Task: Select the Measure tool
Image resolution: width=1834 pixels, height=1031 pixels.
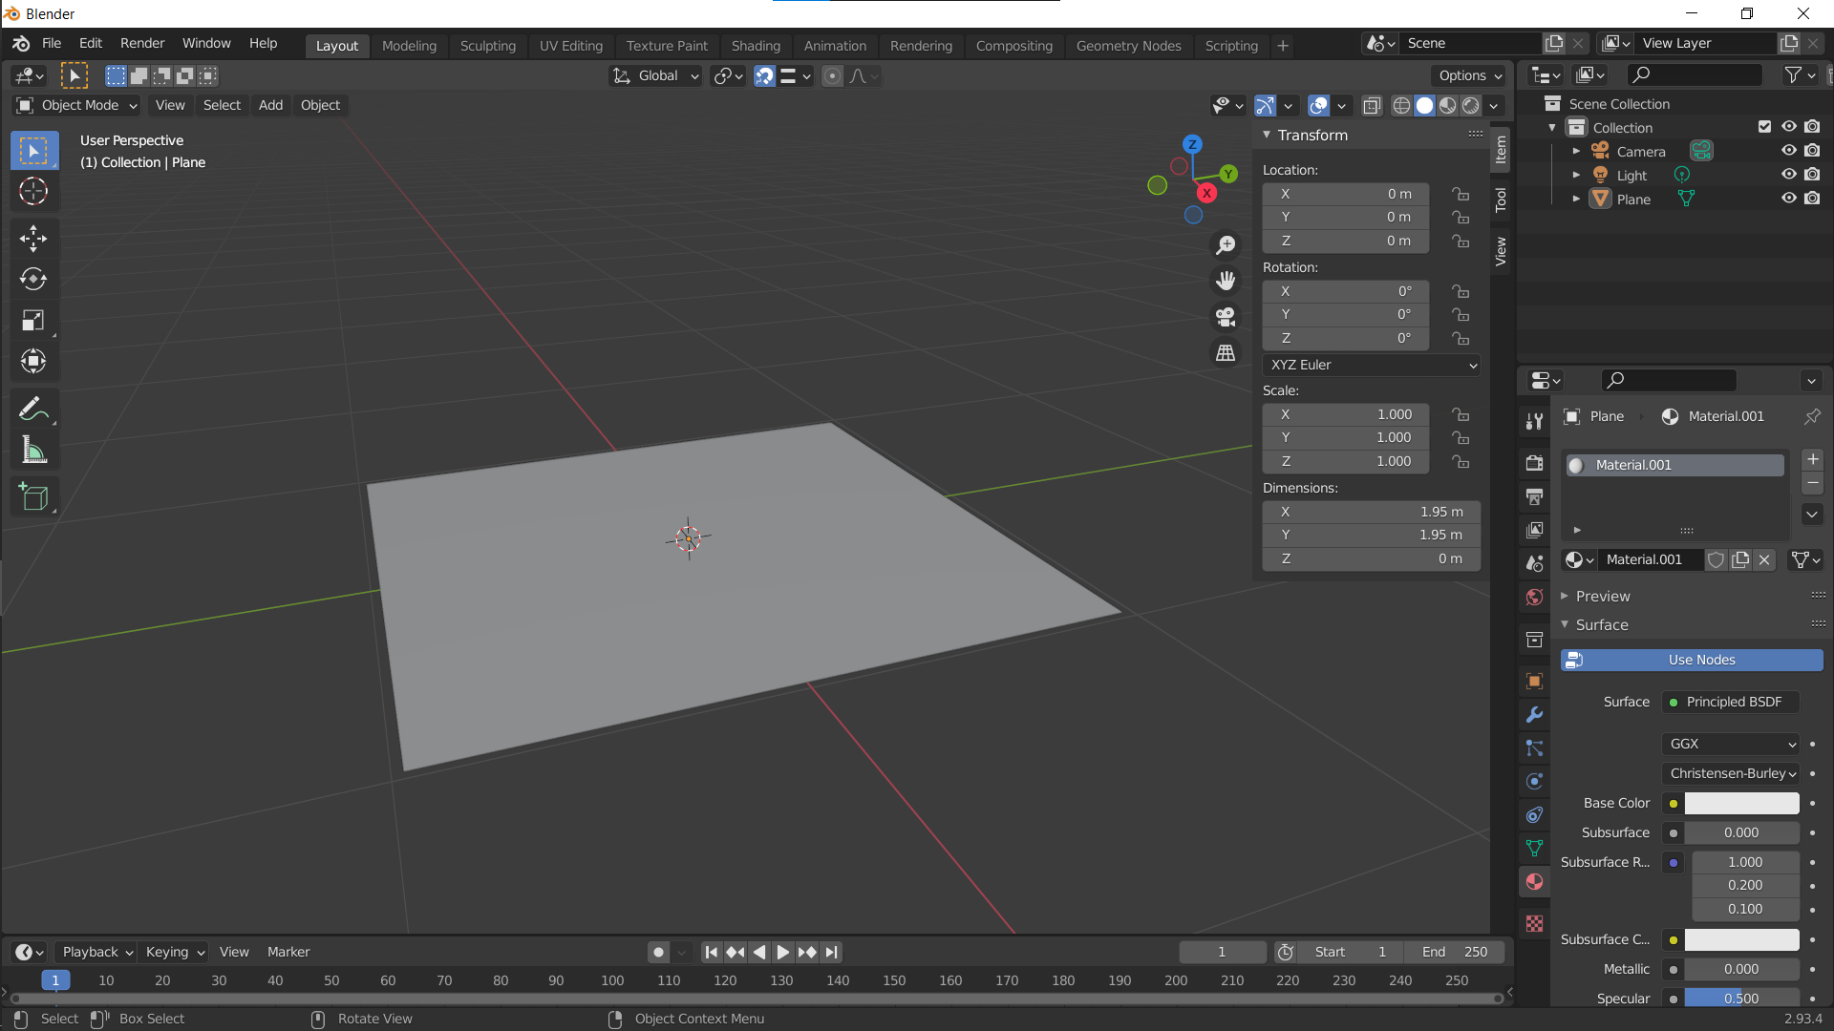Action: pos(33,451)
